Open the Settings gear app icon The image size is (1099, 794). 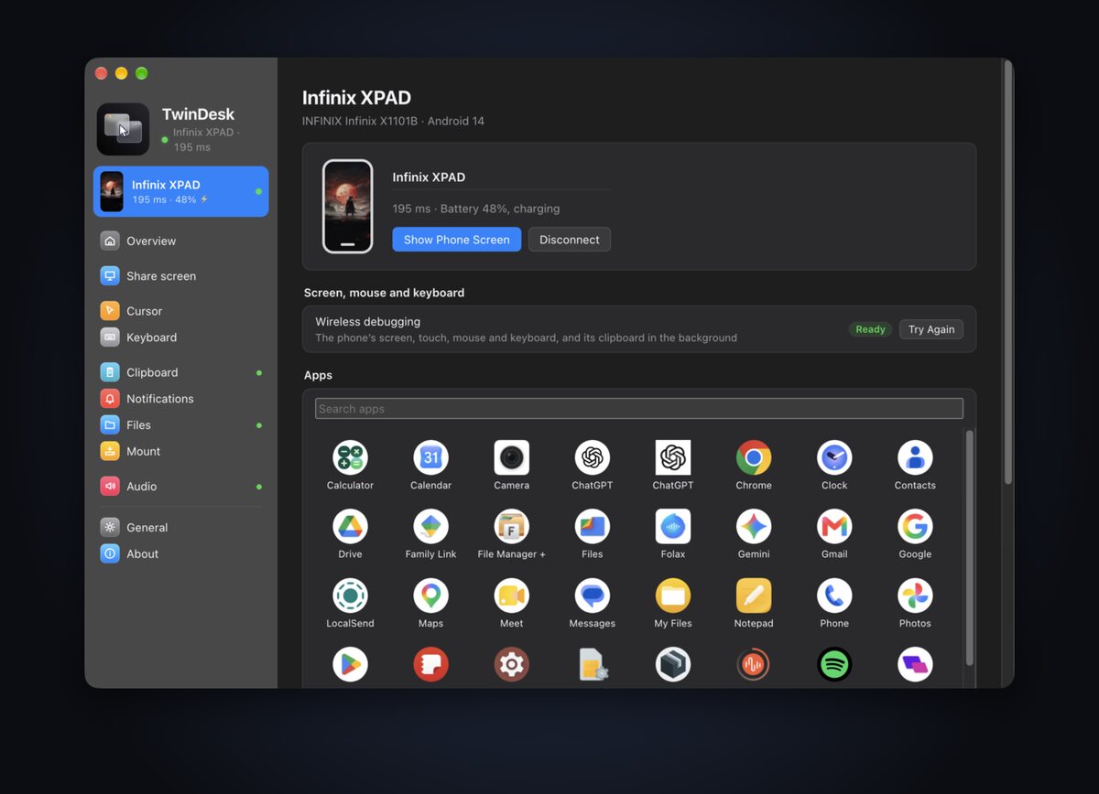pos(511,664)
